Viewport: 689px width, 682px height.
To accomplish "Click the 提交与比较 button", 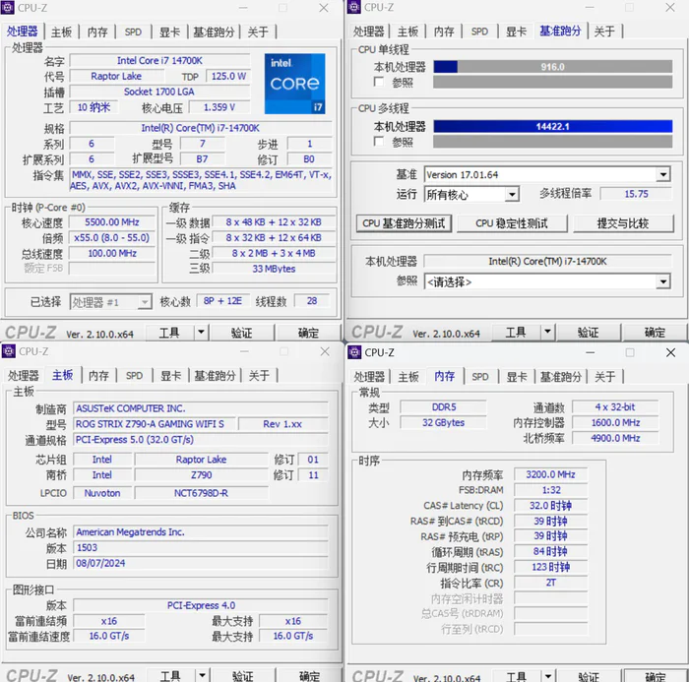I will [623, 223].
